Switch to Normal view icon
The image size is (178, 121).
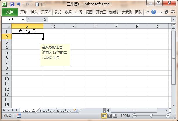pos(104,116)
